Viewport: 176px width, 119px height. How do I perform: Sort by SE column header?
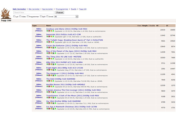[x=157, y=26]
